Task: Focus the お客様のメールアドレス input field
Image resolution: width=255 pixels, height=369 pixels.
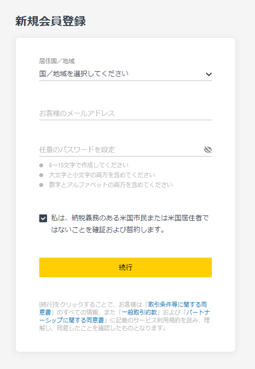Action: tap(126, 113)
